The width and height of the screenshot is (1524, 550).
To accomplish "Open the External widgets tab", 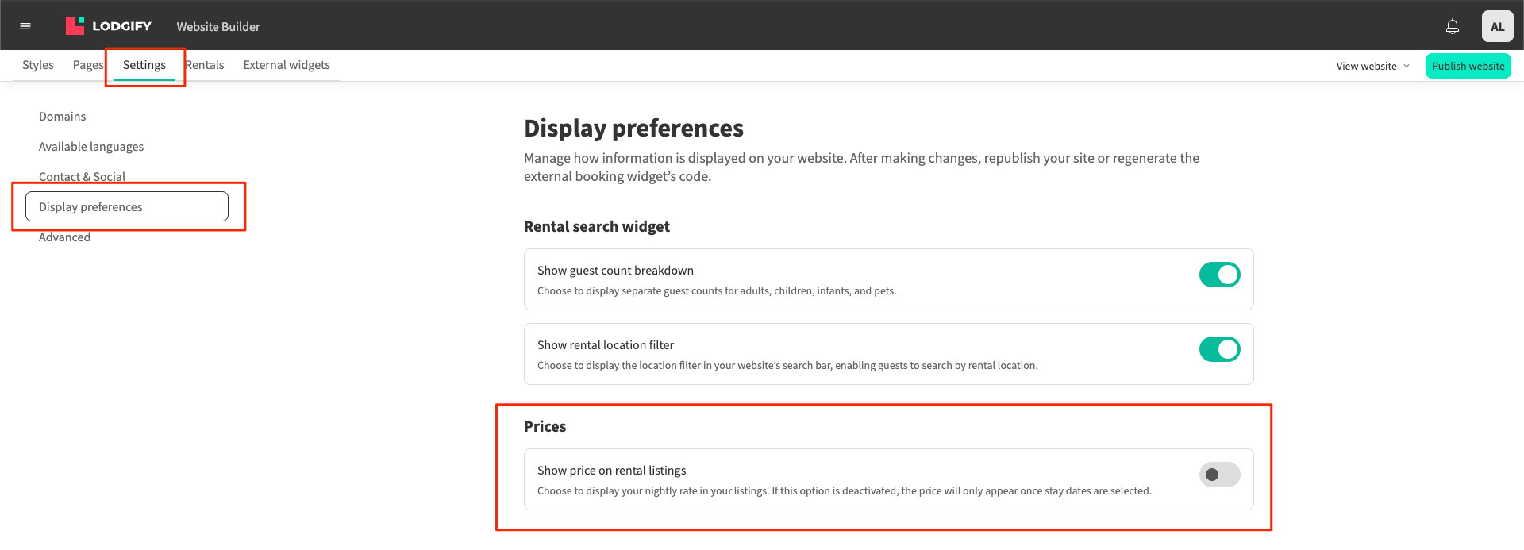I will 287,65.
